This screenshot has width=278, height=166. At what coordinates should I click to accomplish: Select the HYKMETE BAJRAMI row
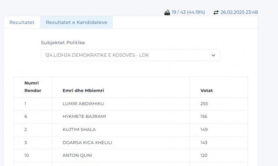131,117
